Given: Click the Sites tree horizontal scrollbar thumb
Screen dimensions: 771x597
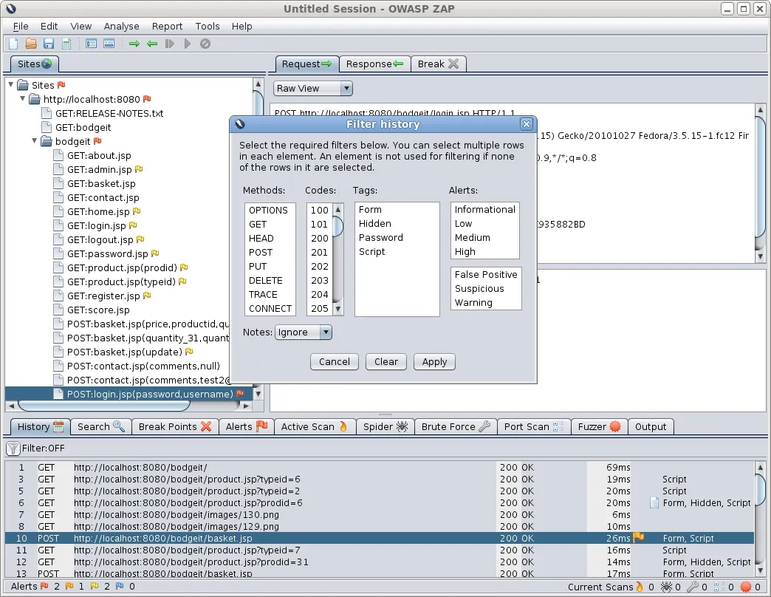Looking at the screenshot, I should click(x=103, y=406).
